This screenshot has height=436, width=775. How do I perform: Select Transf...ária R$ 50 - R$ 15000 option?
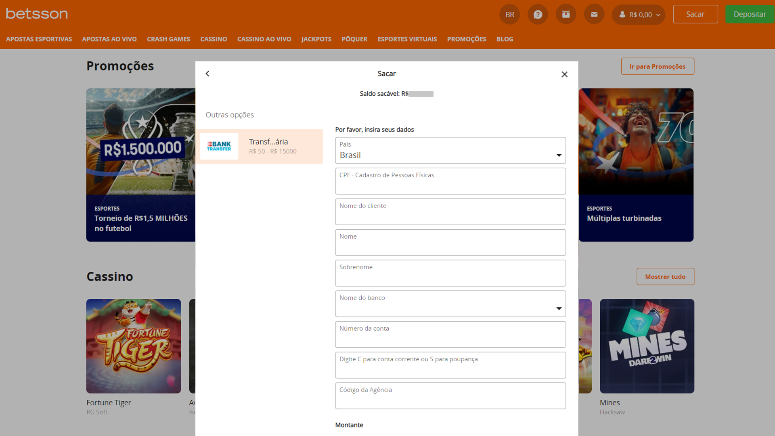click(259, 146)
